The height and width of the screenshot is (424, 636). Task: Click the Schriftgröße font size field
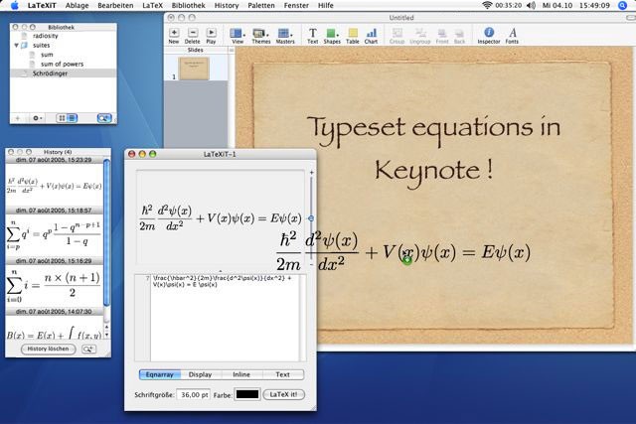coord(193,394)
